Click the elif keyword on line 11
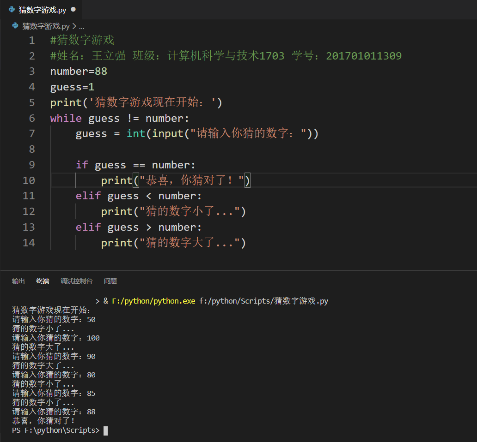The height and width of the screenshot is (442, 477). tap(88, 196)
